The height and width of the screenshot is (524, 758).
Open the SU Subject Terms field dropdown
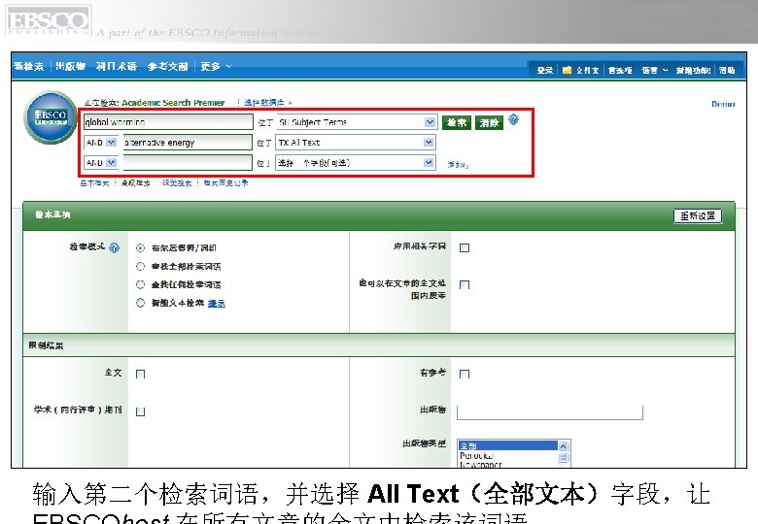pos(357,122)
